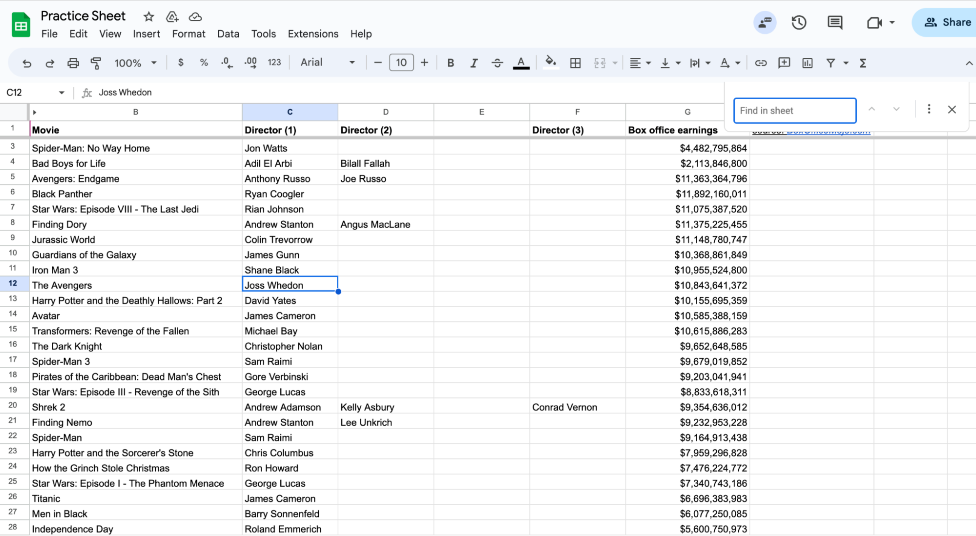Click the Move to folder icon
The height and width of the screenshot is (536, 976).
[172, 17]
